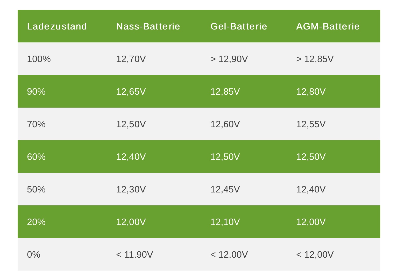The height and width of the screenshot is (276, 398).
Task: Click the < 11.90V Nass-Batterie value
Action: tap(134, 255)
